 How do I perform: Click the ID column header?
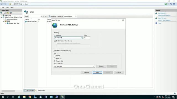click(39, 19)
